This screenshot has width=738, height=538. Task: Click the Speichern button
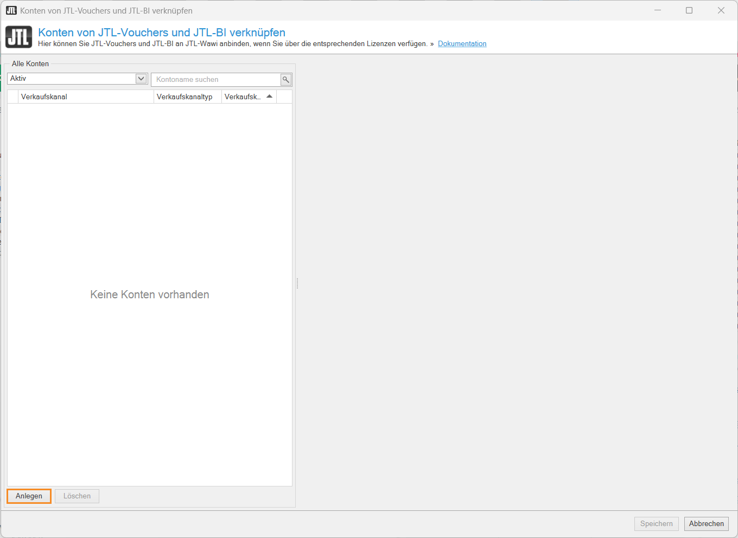[x=656, y=524]
